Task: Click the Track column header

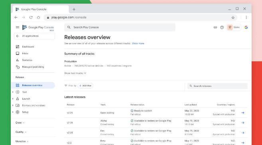Action: tap(103, 105)
